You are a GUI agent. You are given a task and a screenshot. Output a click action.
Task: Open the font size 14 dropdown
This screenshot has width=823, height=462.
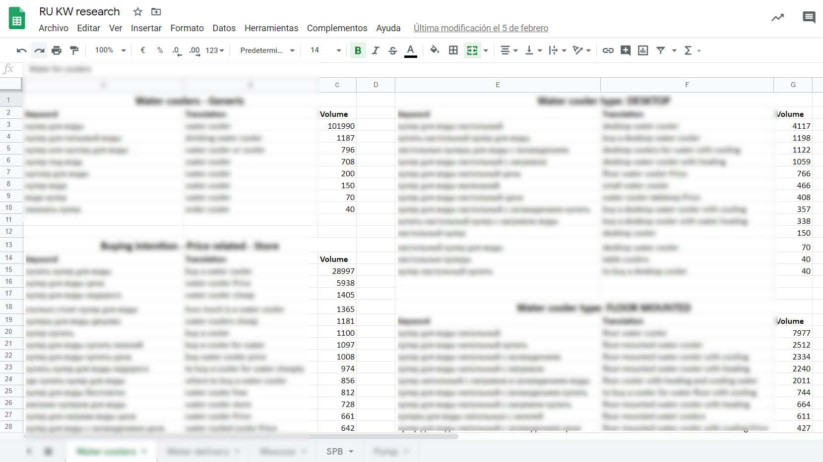pyautogui.click(x=325, y=50)
